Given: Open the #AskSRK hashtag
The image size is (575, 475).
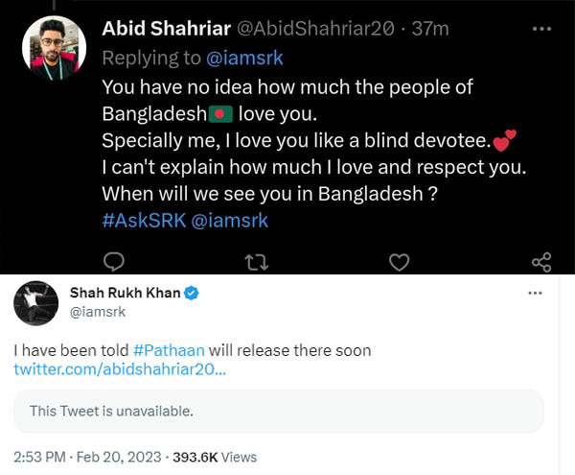Looking at the screenshot, I should (x=137, y=221).
